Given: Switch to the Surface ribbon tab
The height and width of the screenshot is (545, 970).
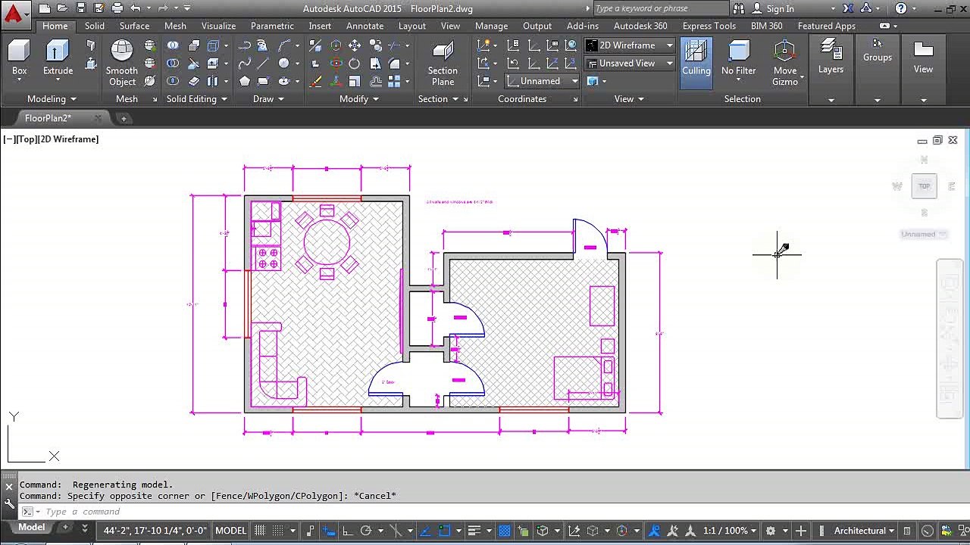Looking at the screenshot, I should (x=134, y=26).
